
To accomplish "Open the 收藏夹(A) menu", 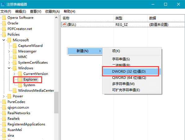I will point(52,11).
